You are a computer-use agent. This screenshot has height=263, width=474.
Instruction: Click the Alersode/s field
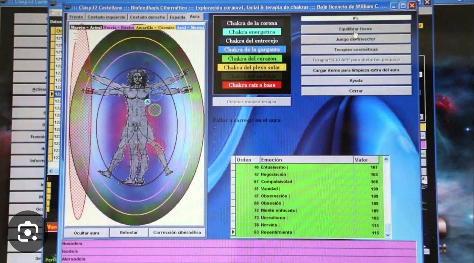pos(239,259)
